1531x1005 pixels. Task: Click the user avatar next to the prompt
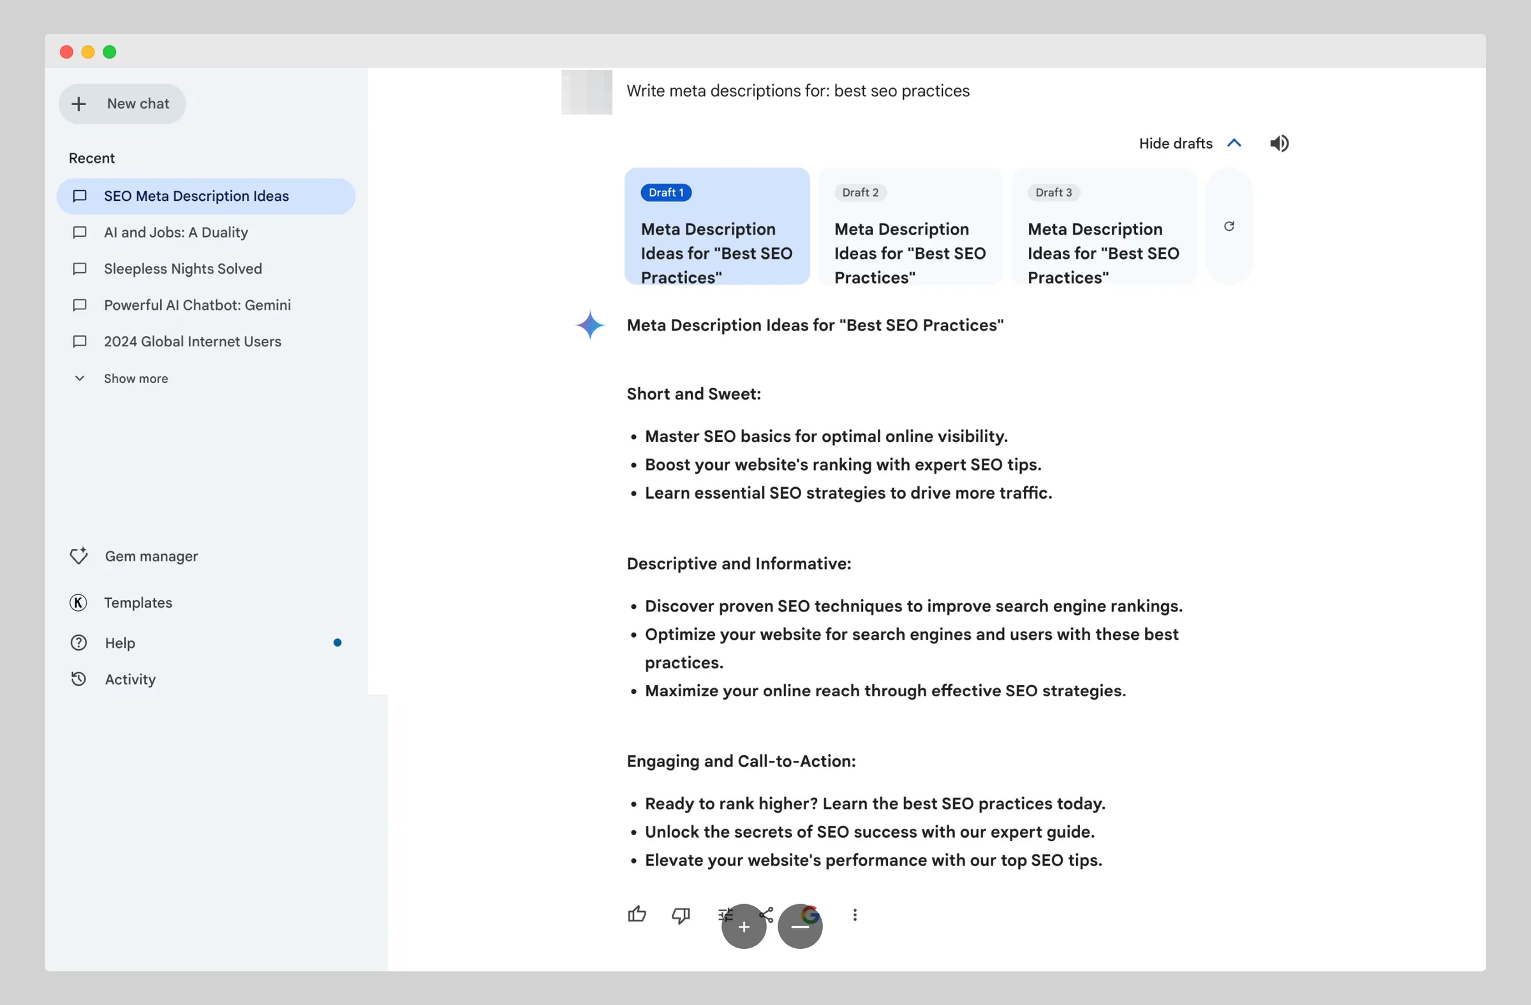587,91
